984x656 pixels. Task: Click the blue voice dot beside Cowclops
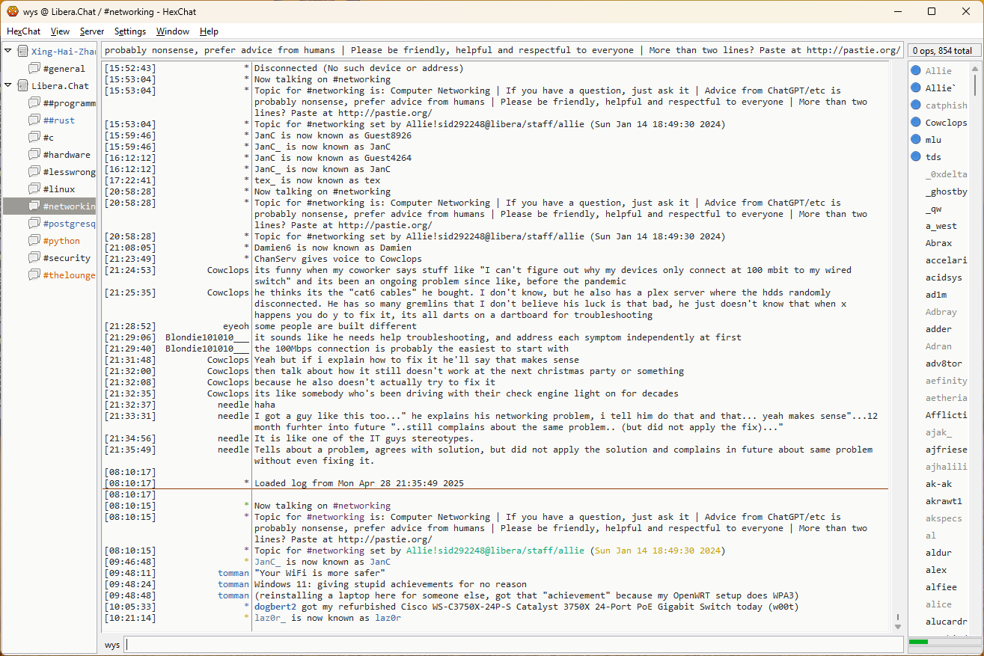coord(915,123)
